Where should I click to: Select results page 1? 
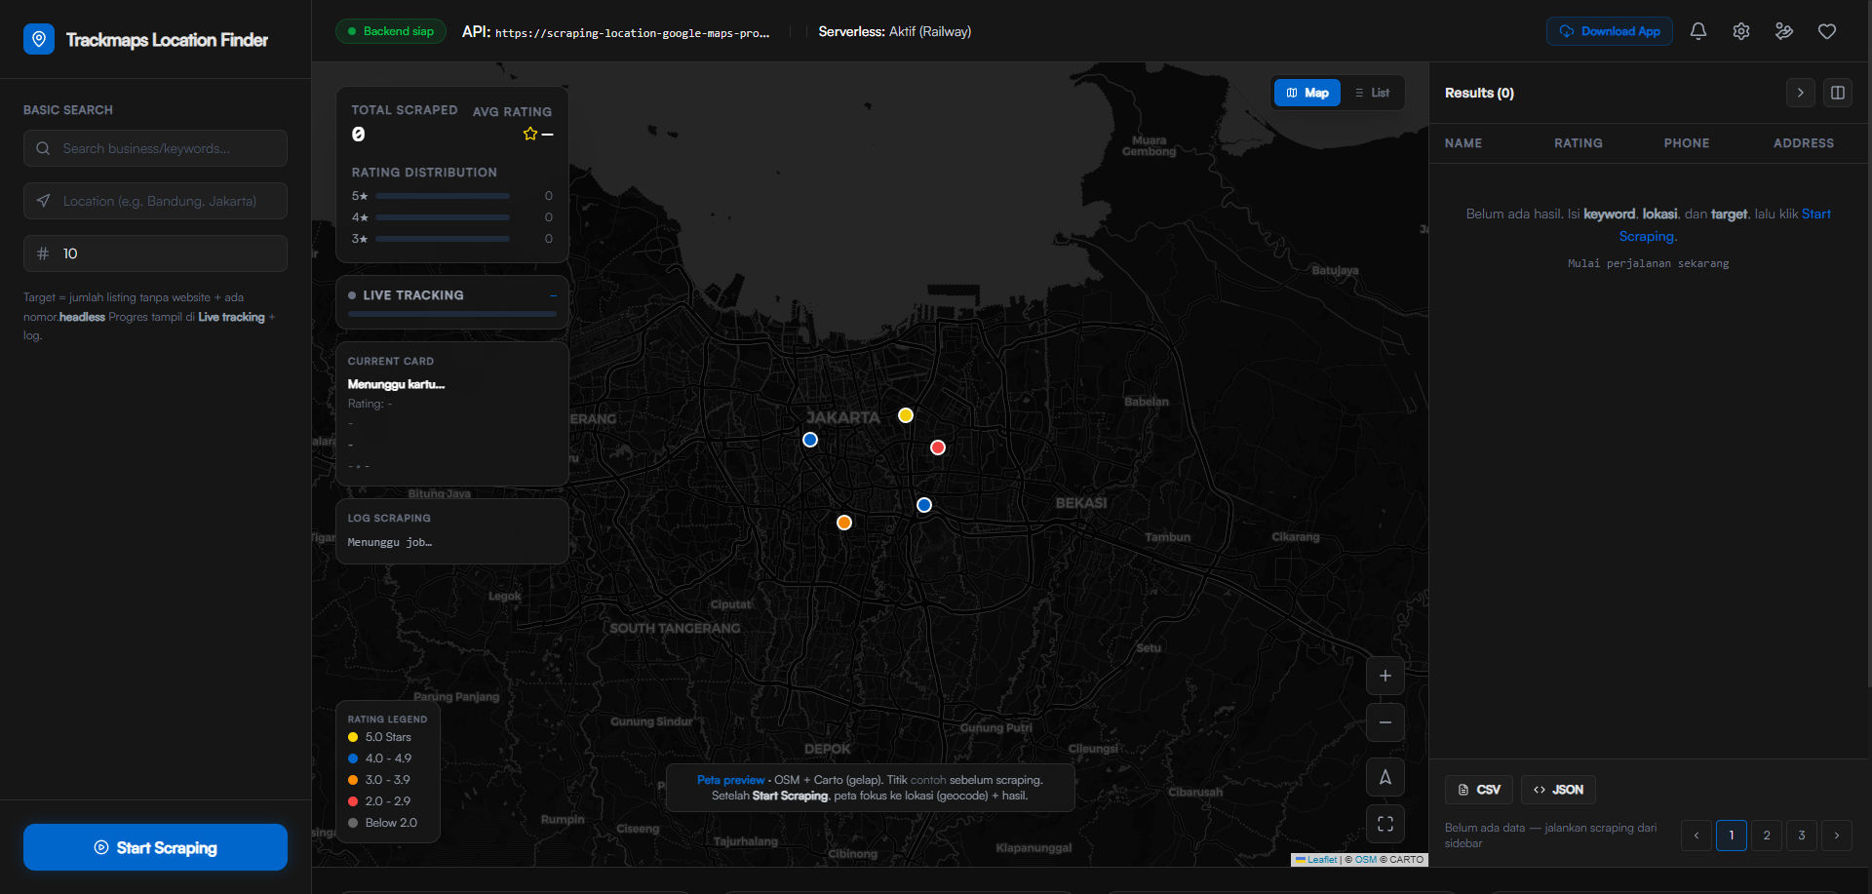(1732, 836)
